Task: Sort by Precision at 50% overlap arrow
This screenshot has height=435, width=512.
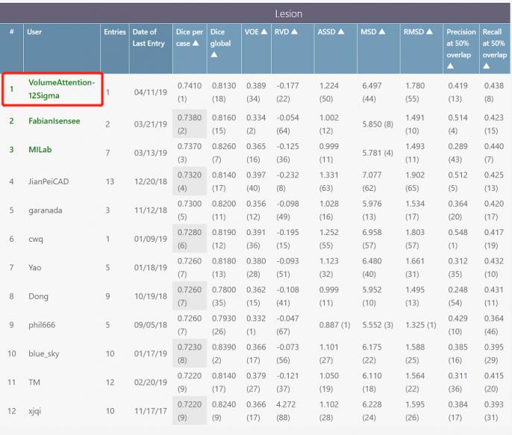Action: [450, 66]
